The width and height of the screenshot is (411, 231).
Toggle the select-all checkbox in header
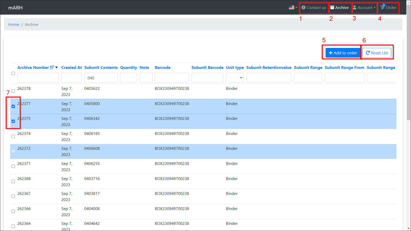tap(13, 73)
